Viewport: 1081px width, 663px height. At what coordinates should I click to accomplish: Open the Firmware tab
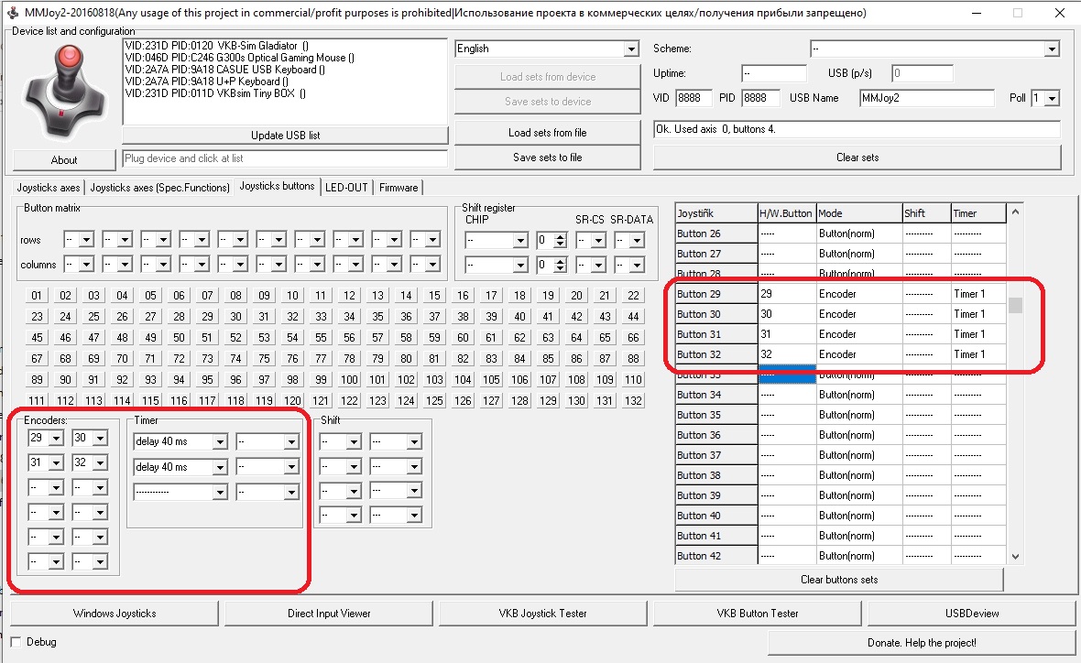(x=399, y=188)
